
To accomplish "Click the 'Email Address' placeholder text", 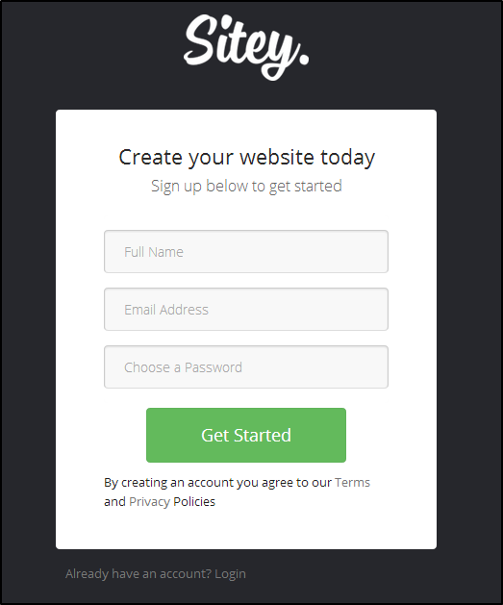I will 165,310.
